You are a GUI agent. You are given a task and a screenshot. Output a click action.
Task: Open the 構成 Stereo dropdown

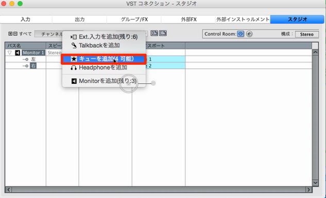(306, 34)
